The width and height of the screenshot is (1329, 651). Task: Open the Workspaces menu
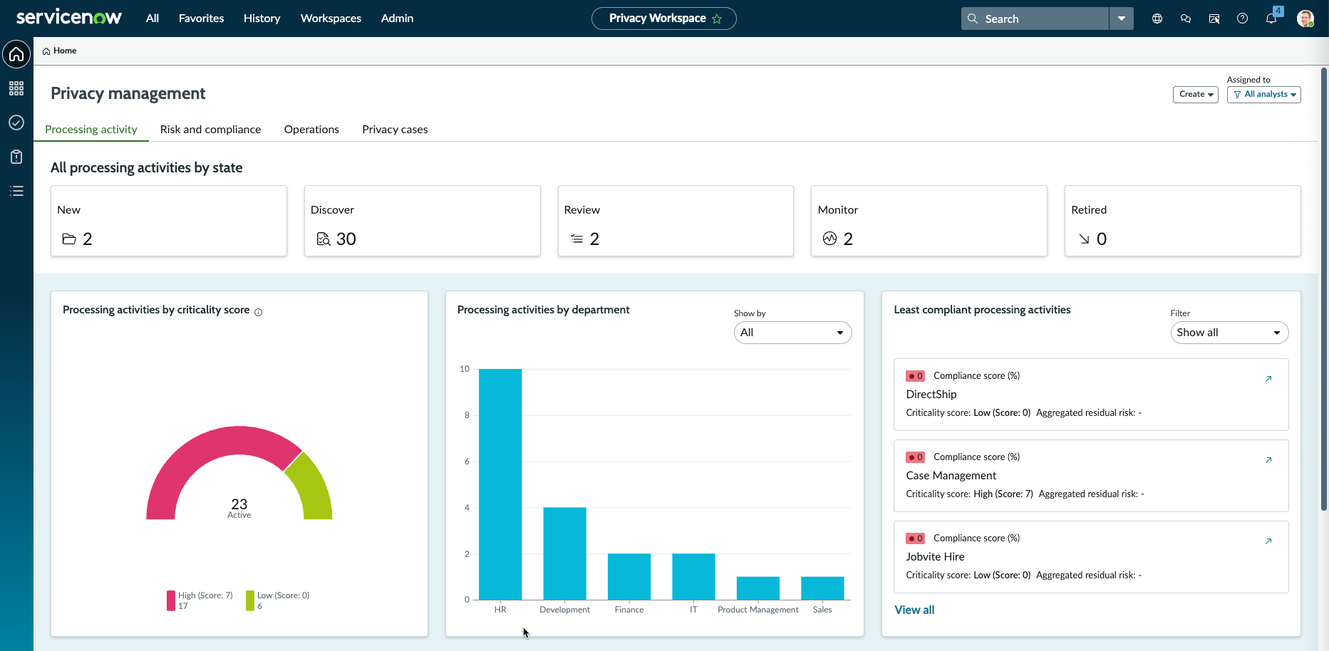point(331,19)
